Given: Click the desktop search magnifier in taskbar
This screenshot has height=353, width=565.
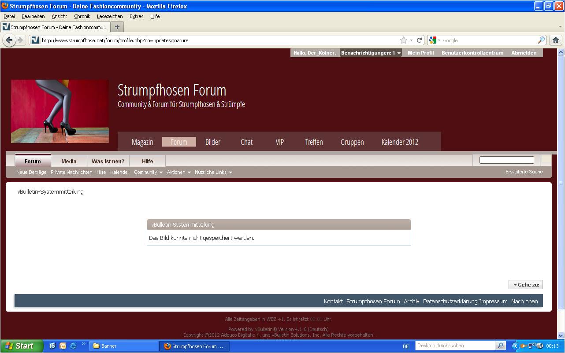Looking at the screenshot, I should 500,346.
